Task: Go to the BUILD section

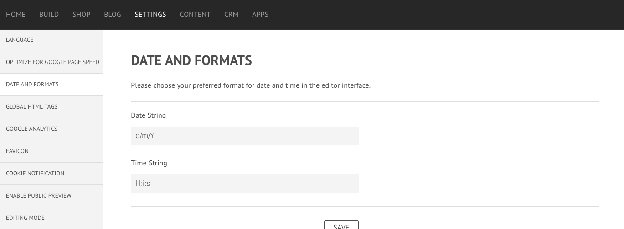Action: pyautogui.click(x=49, y=15)
